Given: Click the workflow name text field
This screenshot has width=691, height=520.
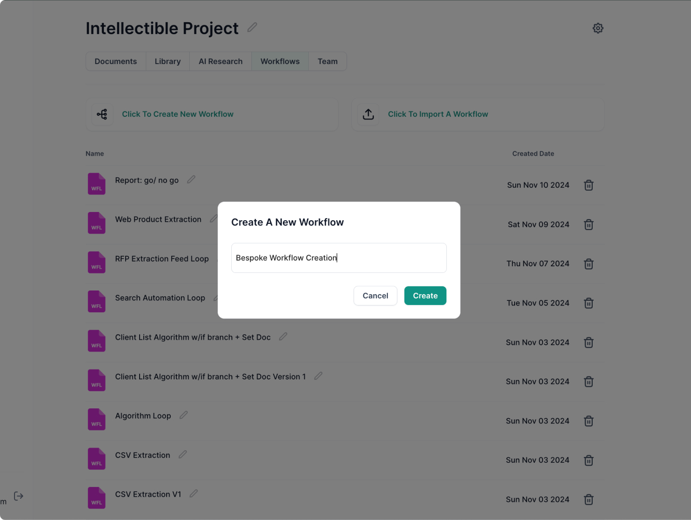Looking at the screenshot, I should 339,258.
